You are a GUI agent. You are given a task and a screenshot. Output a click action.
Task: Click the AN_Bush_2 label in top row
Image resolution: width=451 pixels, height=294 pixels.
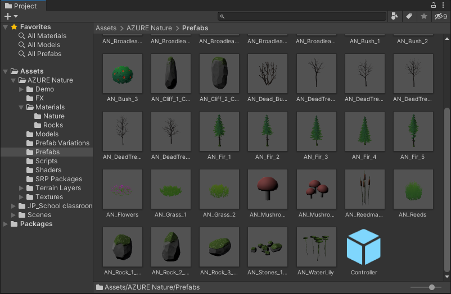tap(412, 42)
